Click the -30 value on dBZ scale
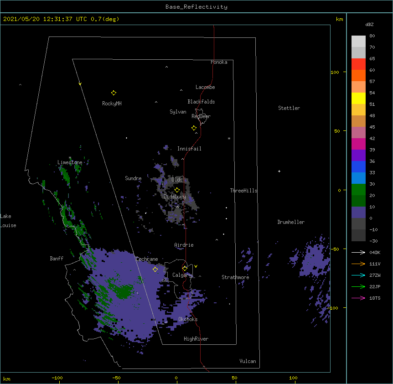393x384 pixels. [x=373, y=241]
